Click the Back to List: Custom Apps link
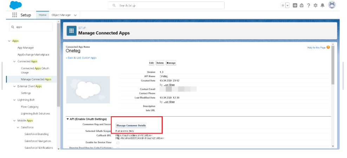Viewport: 347px width, 158px height. (81, 58)
